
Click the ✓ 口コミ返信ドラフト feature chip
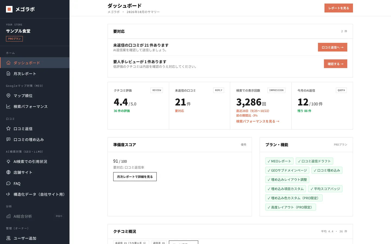[x=314, y=161]
